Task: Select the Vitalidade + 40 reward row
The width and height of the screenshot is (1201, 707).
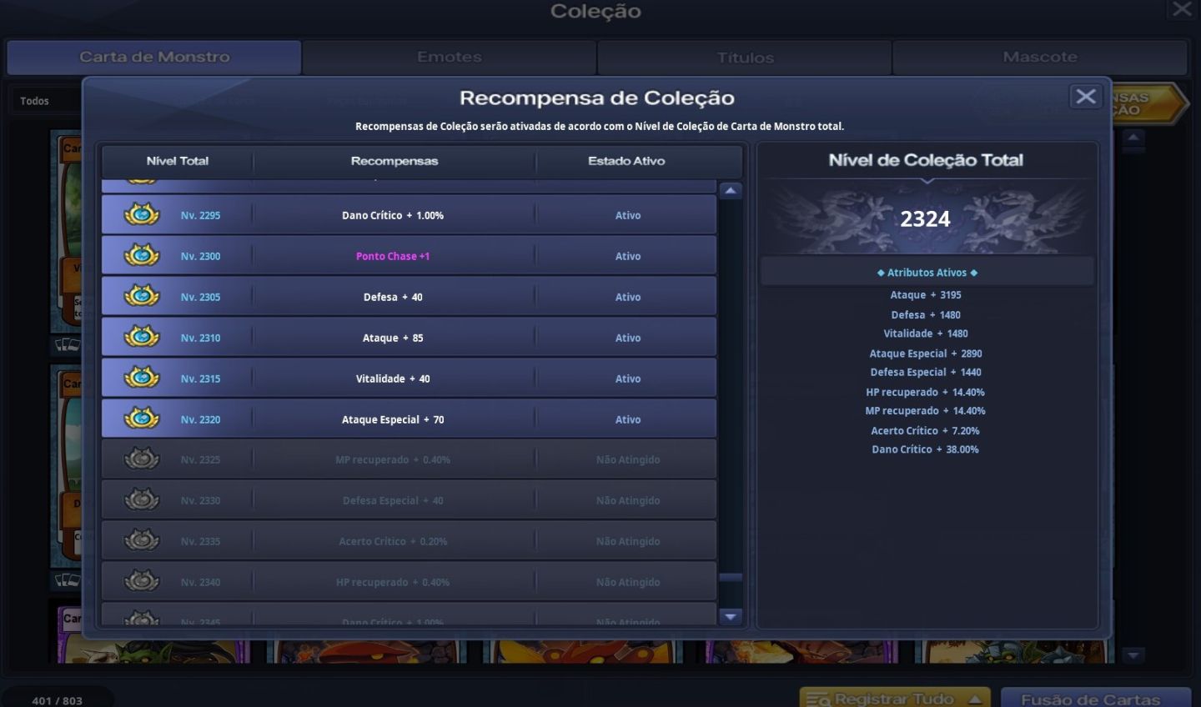Action: point(409,379)
